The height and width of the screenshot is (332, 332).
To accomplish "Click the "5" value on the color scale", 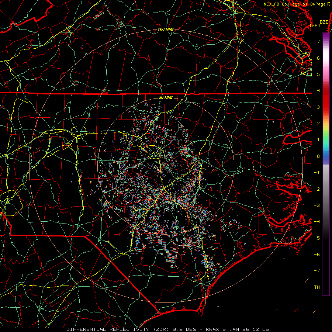I will (318, 74).
